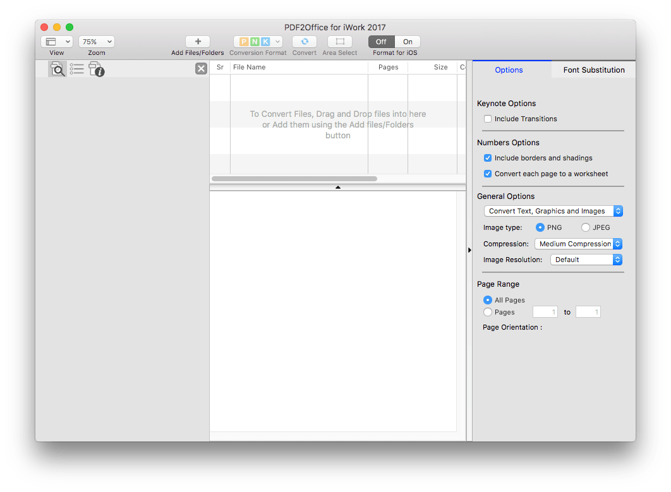This screenshot has height=492, width=671.
Task: Click the starting page number field
Action: tap(545, 311)
